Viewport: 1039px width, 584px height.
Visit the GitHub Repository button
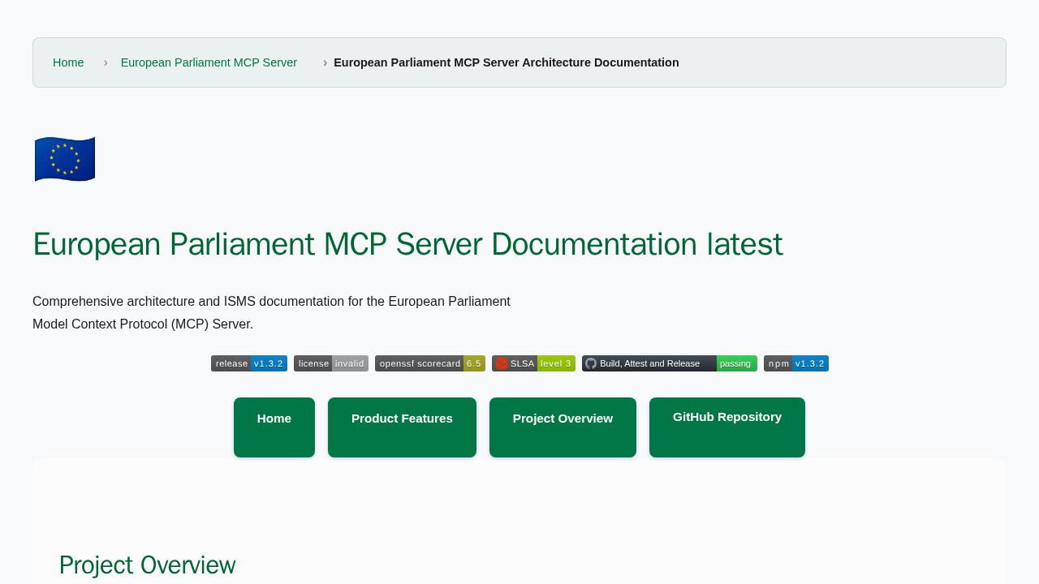point(727,427)
